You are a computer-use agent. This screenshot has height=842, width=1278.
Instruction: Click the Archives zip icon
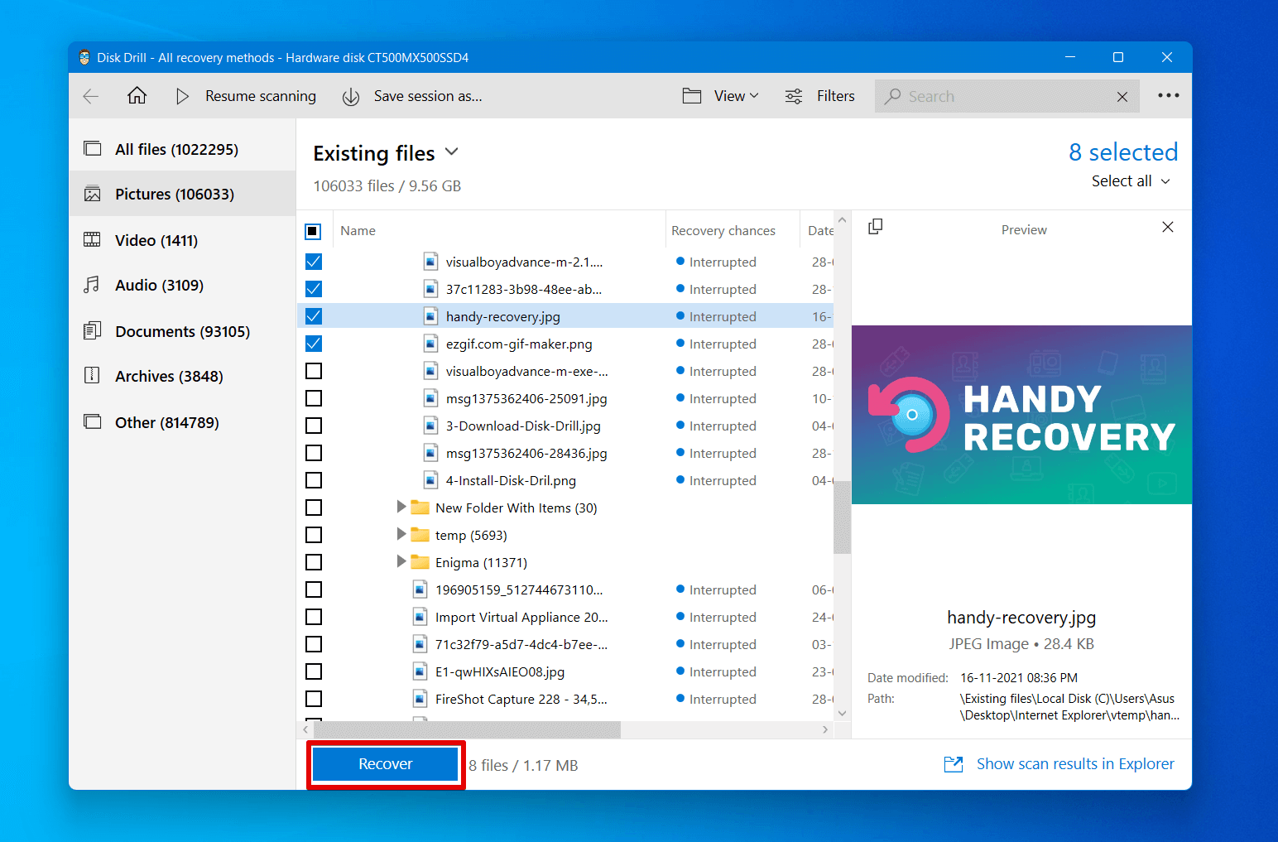[93, 376]
